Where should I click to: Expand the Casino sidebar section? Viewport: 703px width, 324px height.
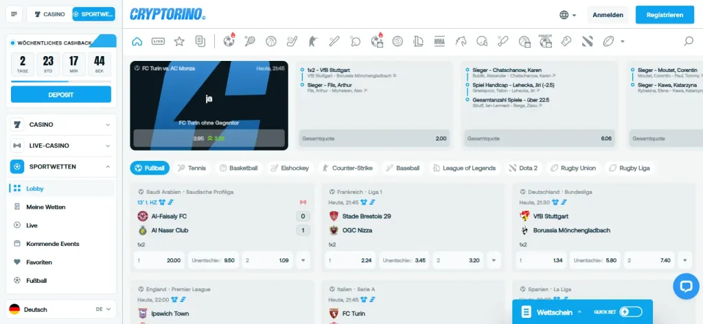tap(60, 125)
